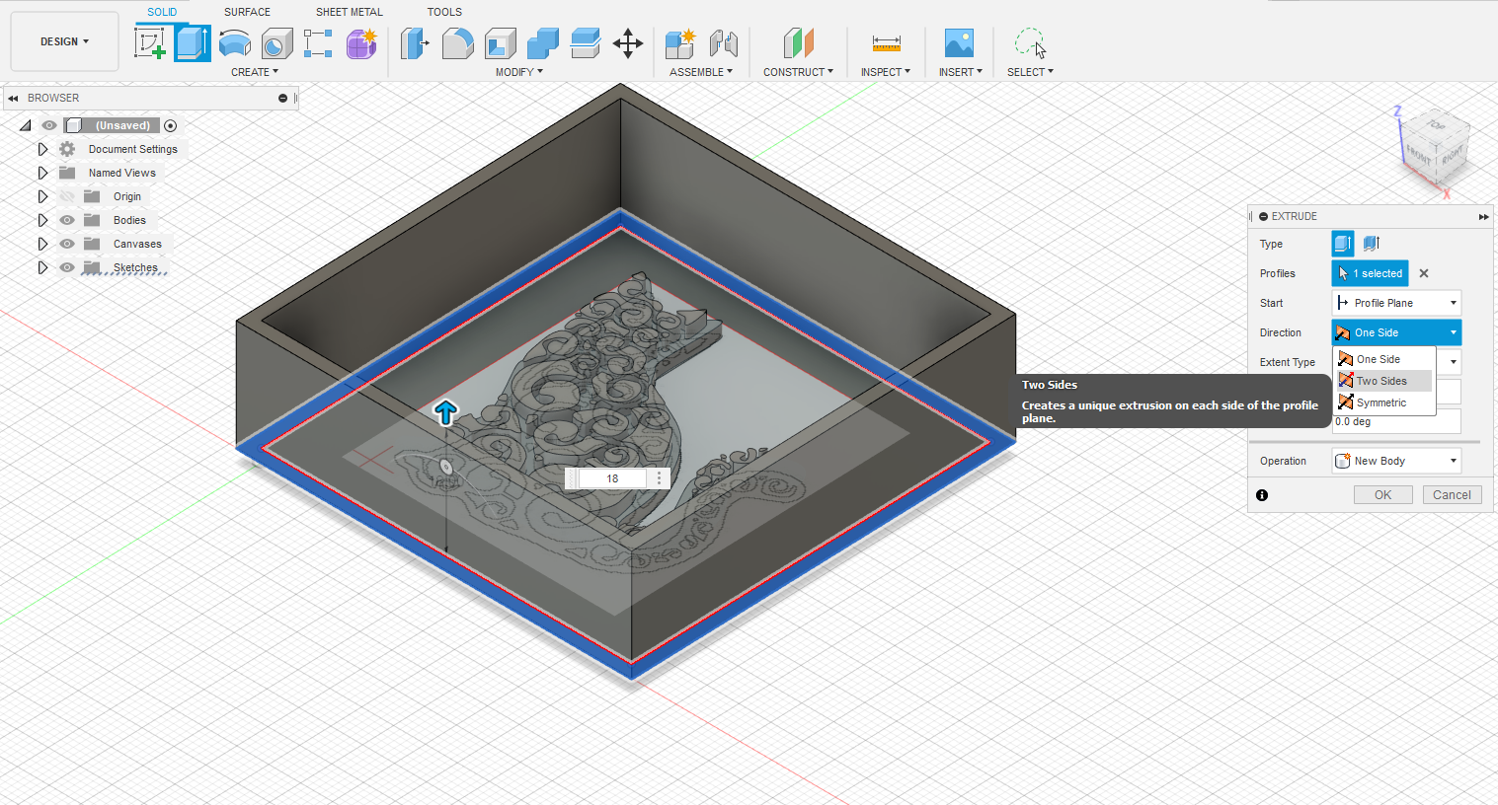This screenshot has height=805, width=1498.
Task: Expand the Origin node
Action: coord(42,196)
